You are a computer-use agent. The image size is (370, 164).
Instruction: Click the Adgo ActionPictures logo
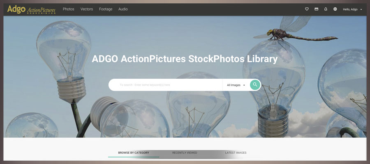pyautogui.click(x=31, y=9)
